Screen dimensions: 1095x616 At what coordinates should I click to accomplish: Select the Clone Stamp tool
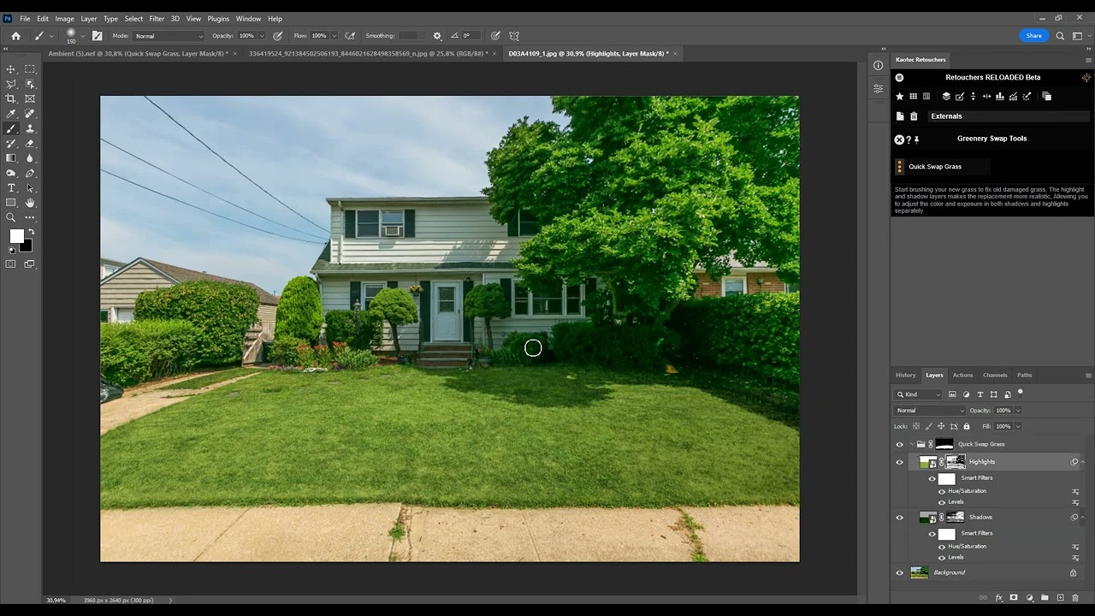click(x=30, y=129)
